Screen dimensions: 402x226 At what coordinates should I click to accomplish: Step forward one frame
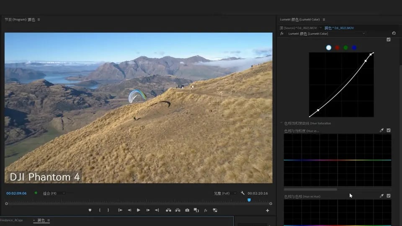pos(148,210)
